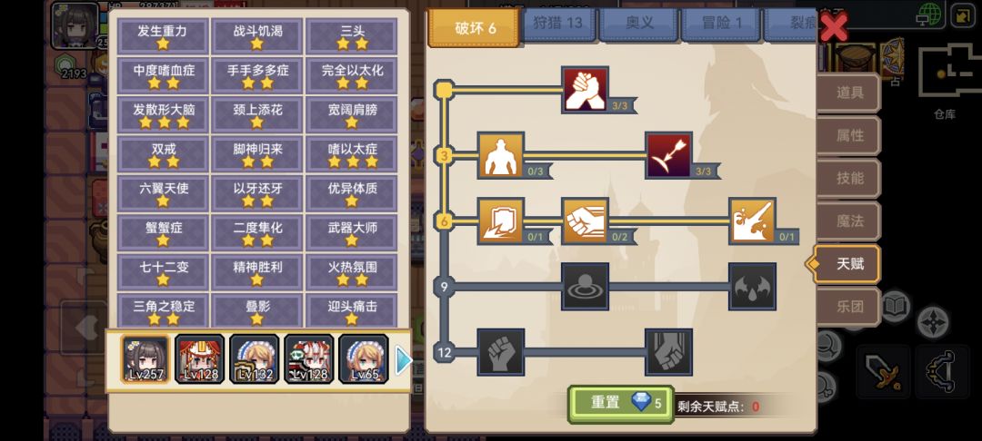Viewport: 982px width, 441px height.
Task: Select the Lv132 character portrait
Action: [x=255, y=359]
